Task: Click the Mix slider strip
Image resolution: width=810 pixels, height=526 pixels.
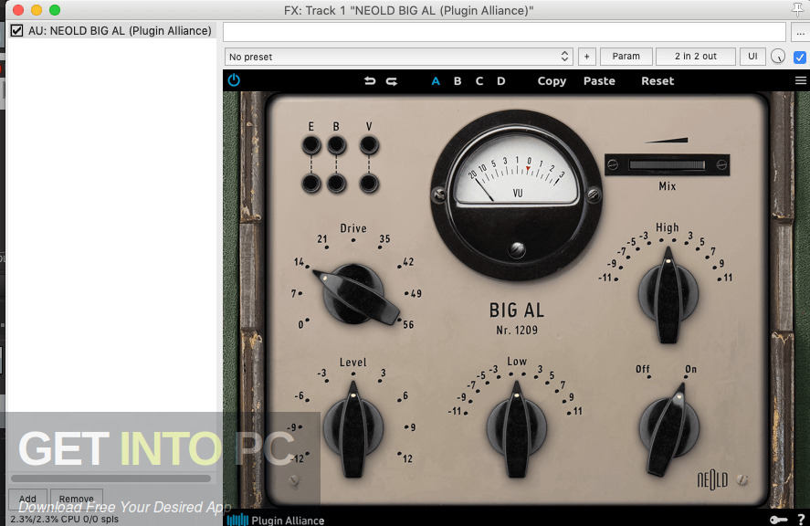Action: (667, 164)
